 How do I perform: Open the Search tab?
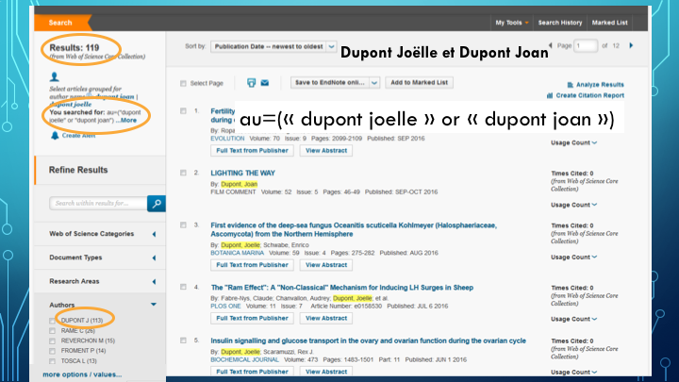[x=60, y=23]
